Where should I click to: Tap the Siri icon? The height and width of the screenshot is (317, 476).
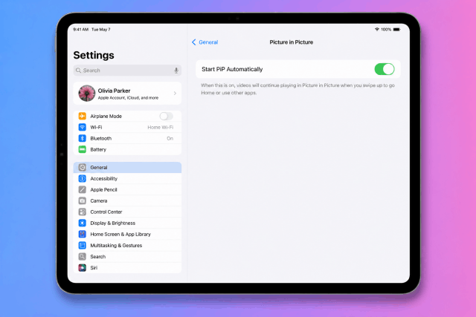pyautogui.click(x=83, y=267)
